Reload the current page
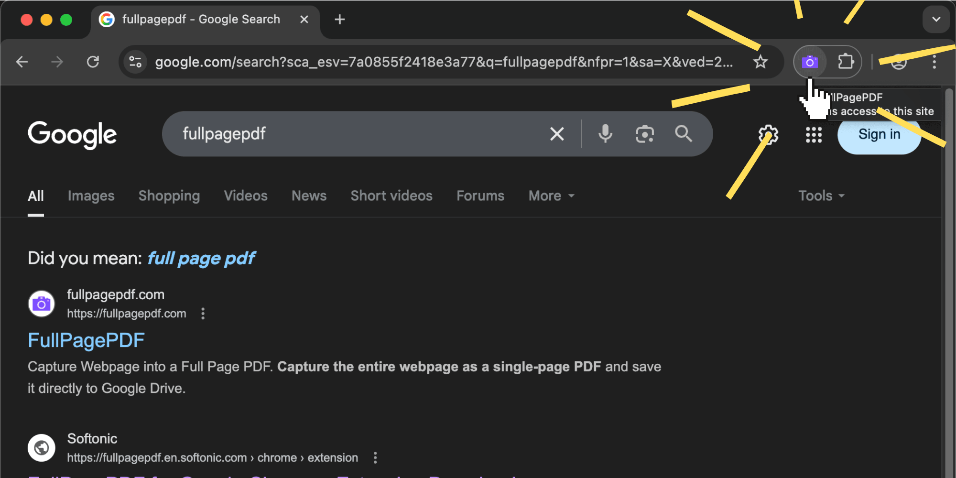The height and width of the screenshot is (478, 956). [x=93, y=62]
